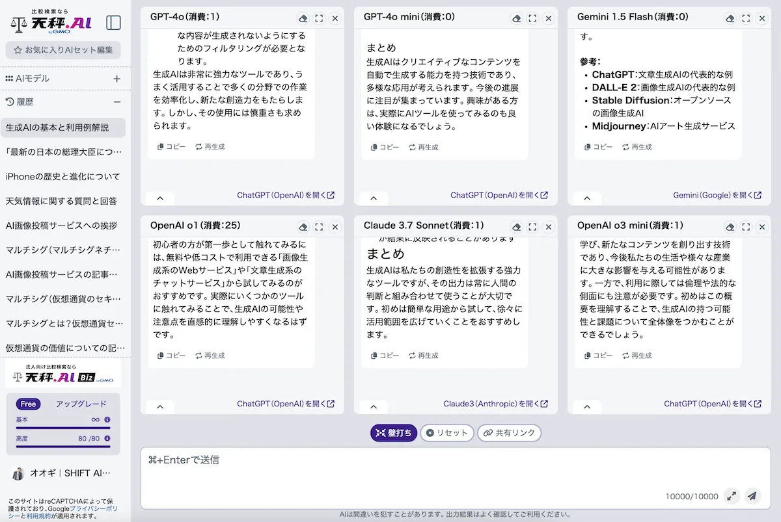Collapse Gemini 1.5 Flash panel with chevron
This screenshot has height=522, width=781.
point(587,198)
